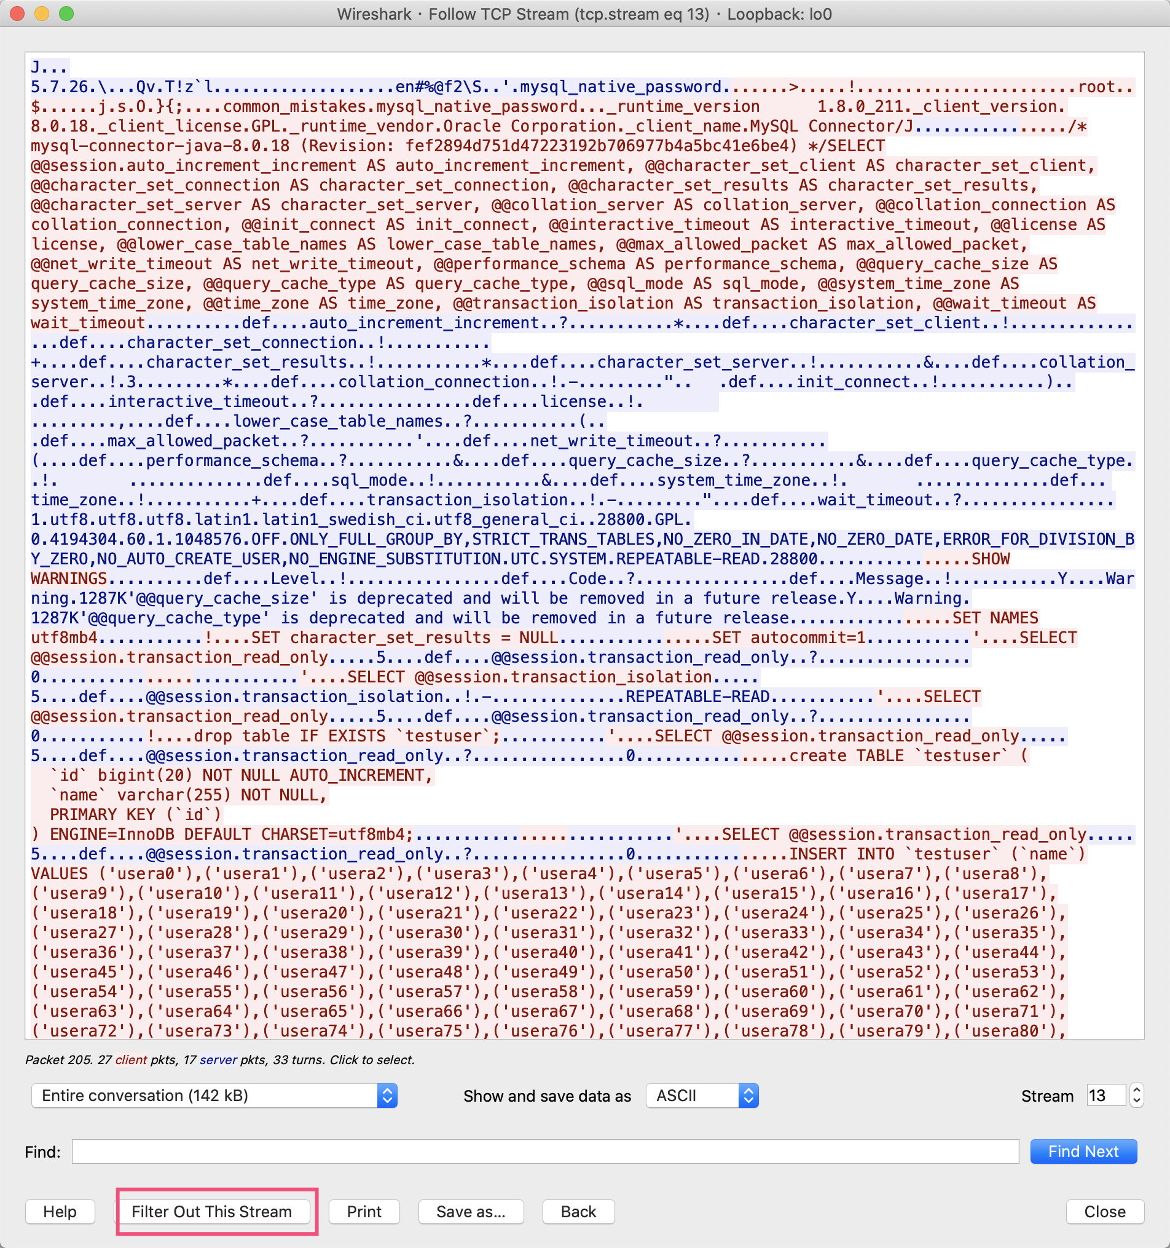Click the Help button

(x=60, y=1212)
